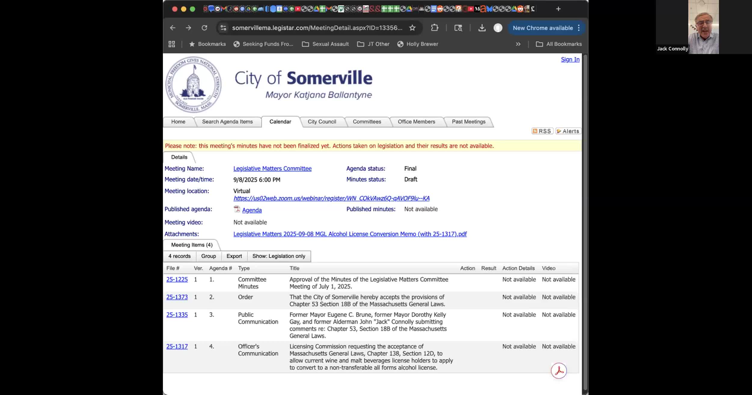Select the Meeting Items (4) tab
Viewport: 752px width, 395px height.
[x=192, y=245]
